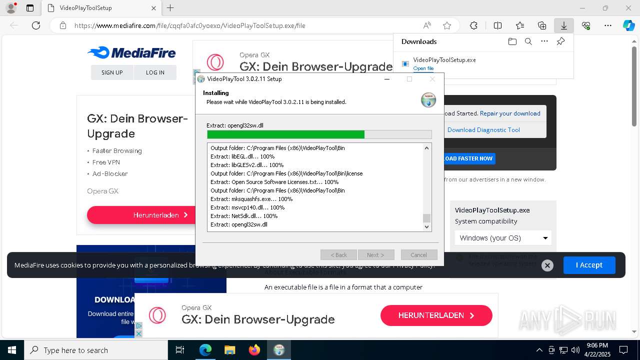This screenshot has width=640, height=360.
Task: View site information lock icon
Action: pyautogui.click(x=62, y=25)
